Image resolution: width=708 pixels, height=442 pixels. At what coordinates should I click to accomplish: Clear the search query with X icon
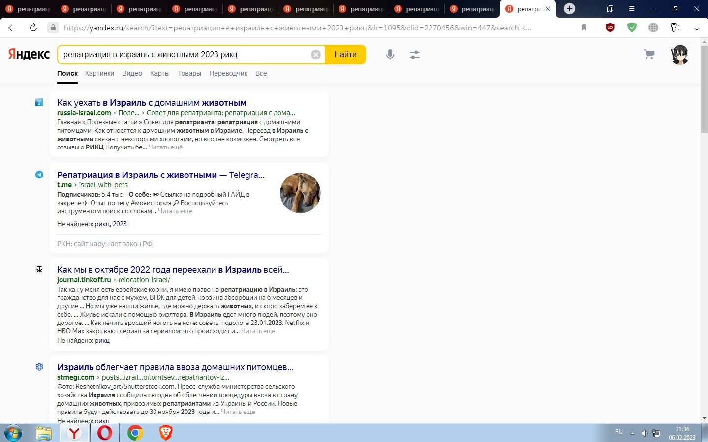coord(316,55)
